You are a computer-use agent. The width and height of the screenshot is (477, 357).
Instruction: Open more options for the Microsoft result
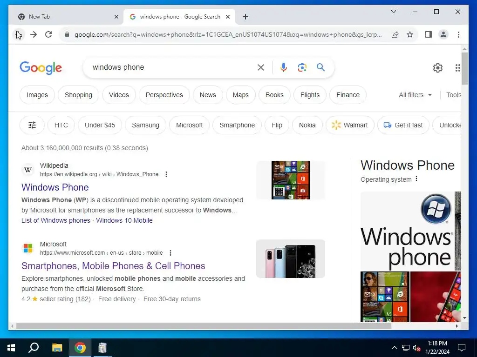[170, 253]
